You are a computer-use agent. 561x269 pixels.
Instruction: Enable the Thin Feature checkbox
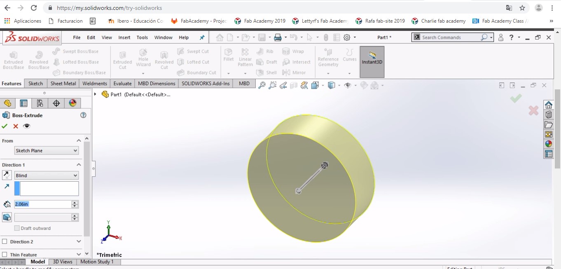coord(5,255)
